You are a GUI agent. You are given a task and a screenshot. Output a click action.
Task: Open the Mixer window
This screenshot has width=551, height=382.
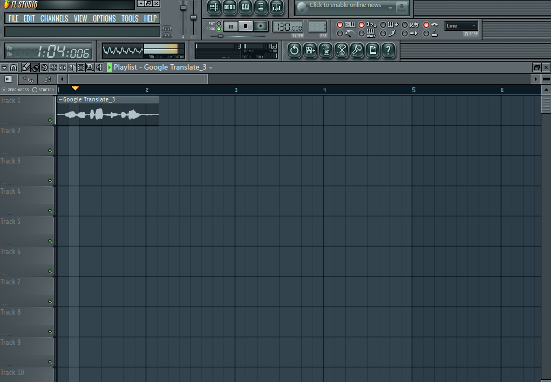(276, 8)
